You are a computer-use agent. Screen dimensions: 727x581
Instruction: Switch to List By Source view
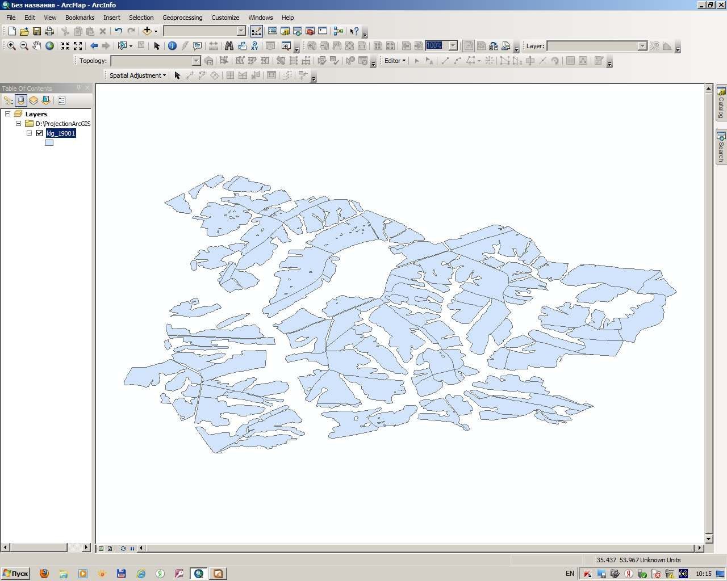coord(21,100)
